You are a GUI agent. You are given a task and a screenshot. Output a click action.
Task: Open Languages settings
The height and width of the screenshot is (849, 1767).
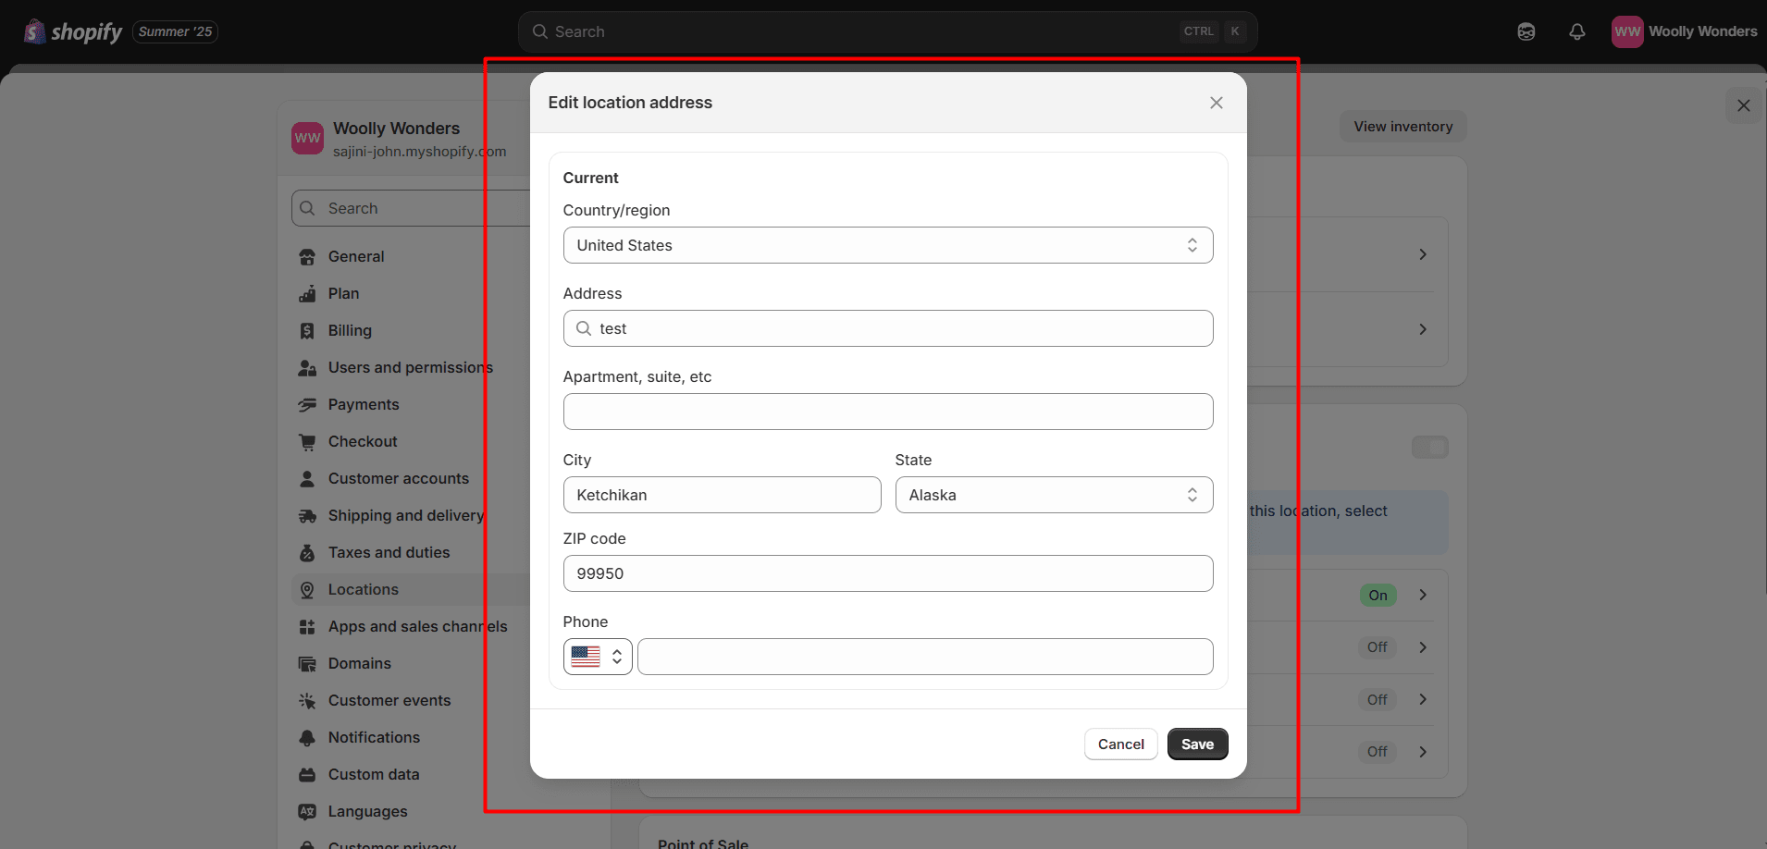pyautogui.click(x=367, y=811)
